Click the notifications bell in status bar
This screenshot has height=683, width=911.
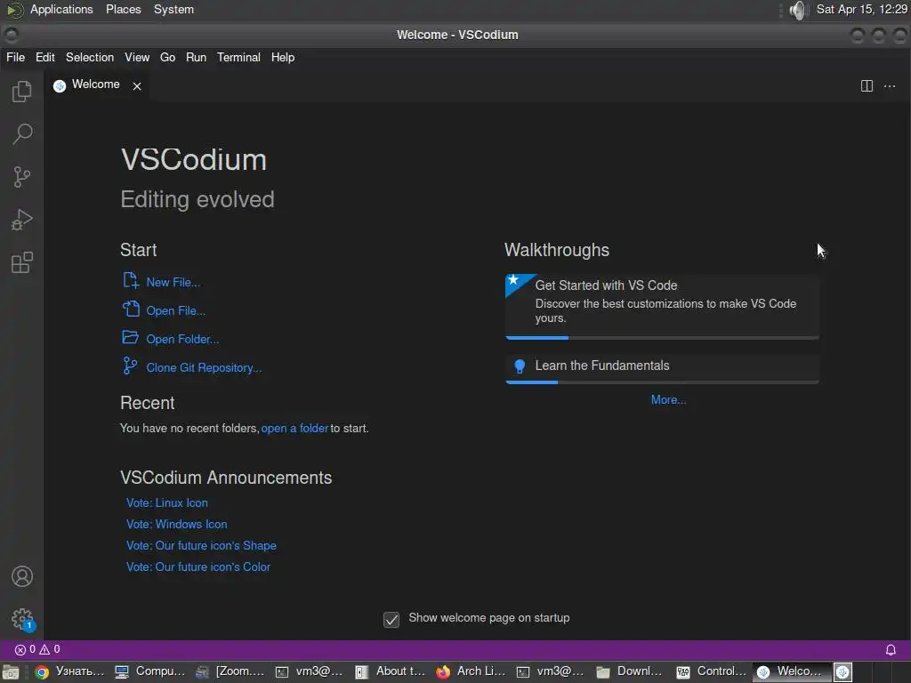[891, 650]
